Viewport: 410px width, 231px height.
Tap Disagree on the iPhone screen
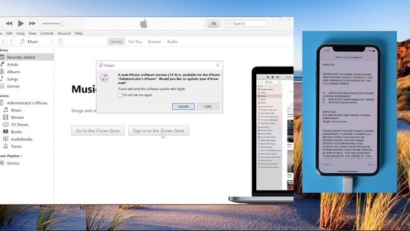(x=326, y=164)
